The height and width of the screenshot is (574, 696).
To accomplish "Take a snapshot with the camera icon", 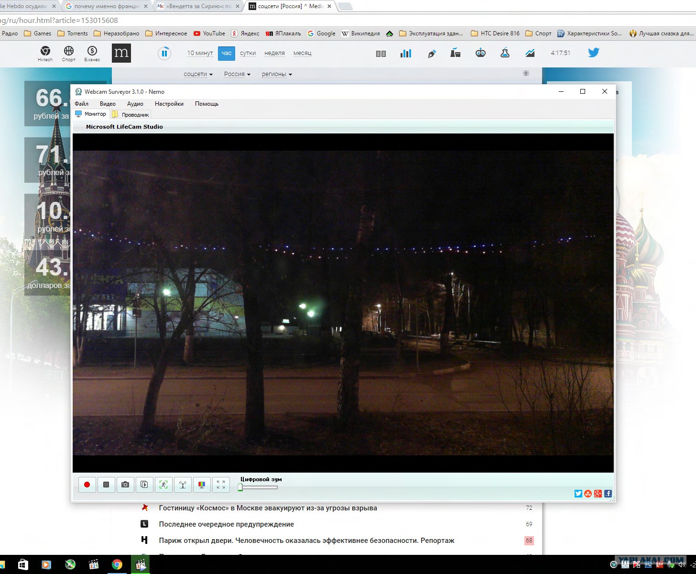I will (125, 485).
